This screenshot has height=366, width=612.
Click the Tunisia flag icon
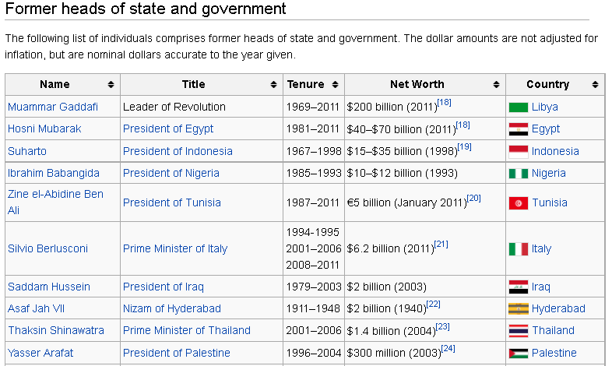(518, 203)
